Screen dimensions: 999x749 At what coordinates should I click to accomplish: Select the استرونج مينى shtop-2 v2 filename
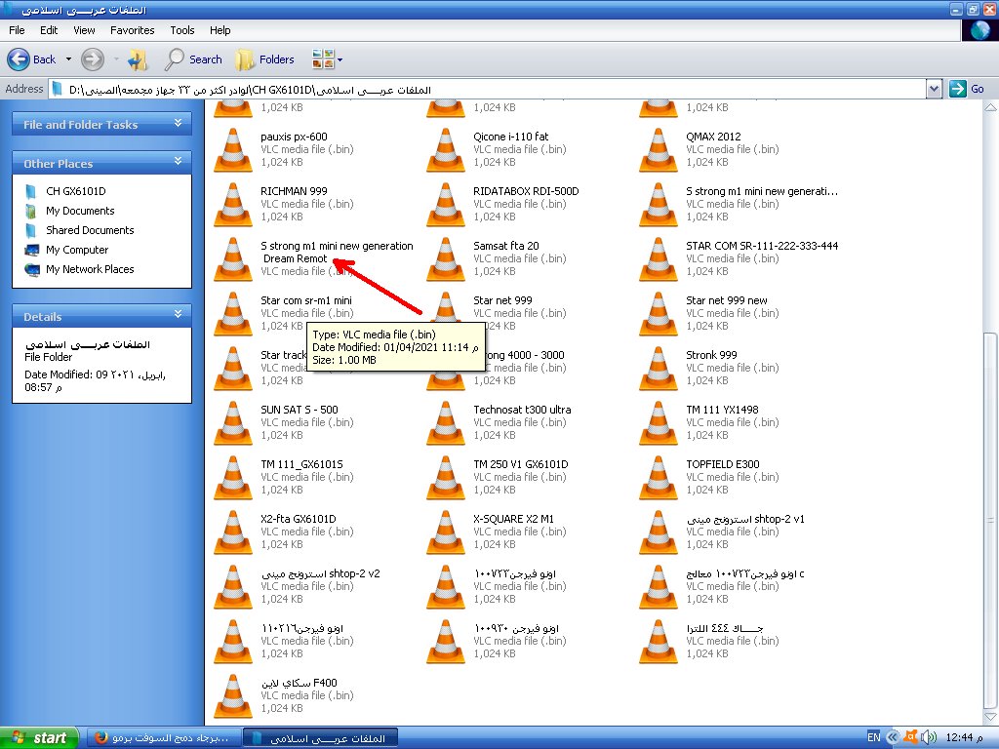click(320, 573)
